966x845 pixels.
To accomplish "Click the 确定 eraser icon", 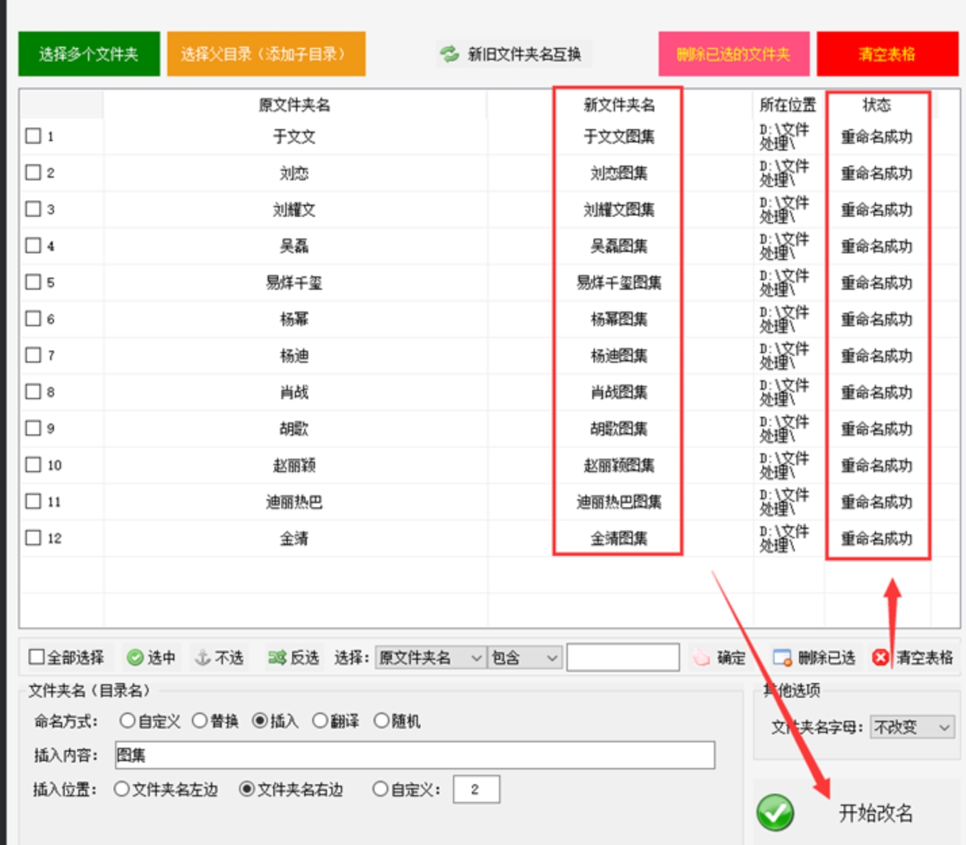I will [x=702, y=657].
